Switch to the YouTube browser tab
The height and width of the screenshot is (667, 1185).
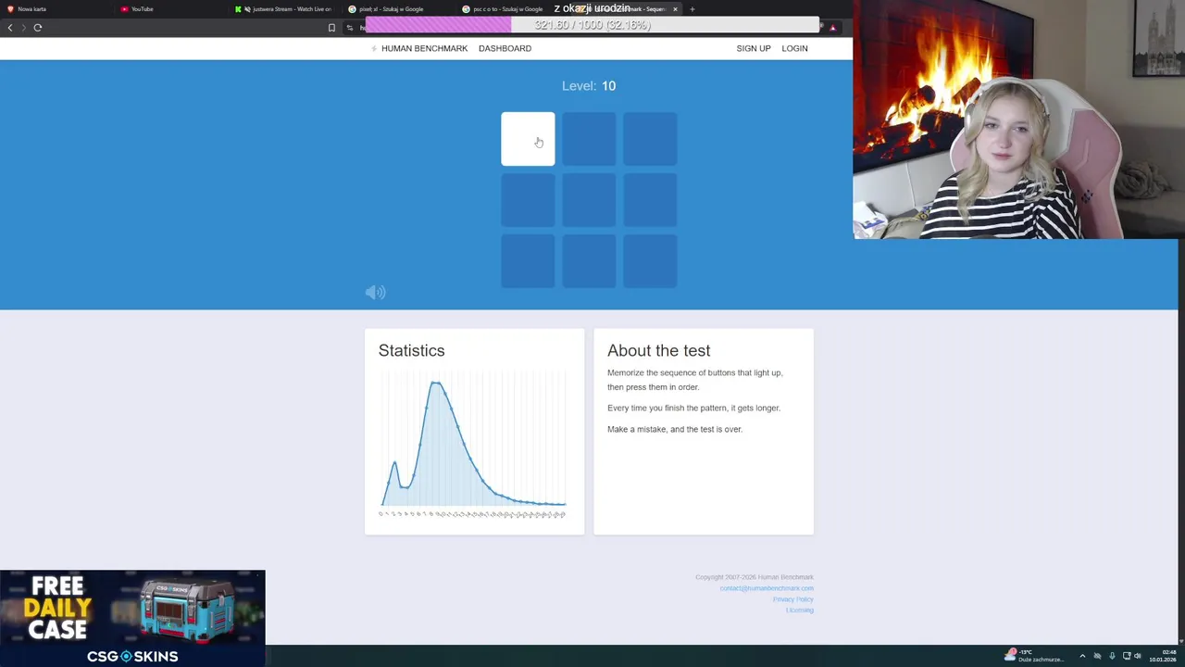pos(171,9)
